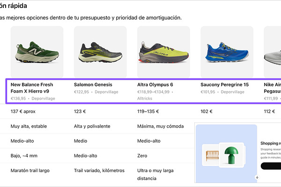281x187 pixels.
Task: Click the Altra Olympus 6 product title
Action: point(155,85)
